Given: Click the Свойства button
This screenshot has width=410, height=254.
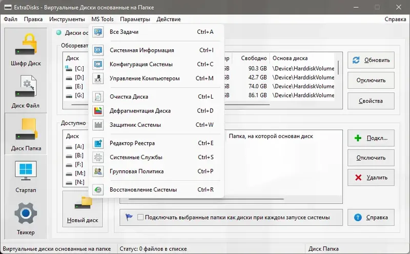Looking at the screenshot, I should pos(371,101).
